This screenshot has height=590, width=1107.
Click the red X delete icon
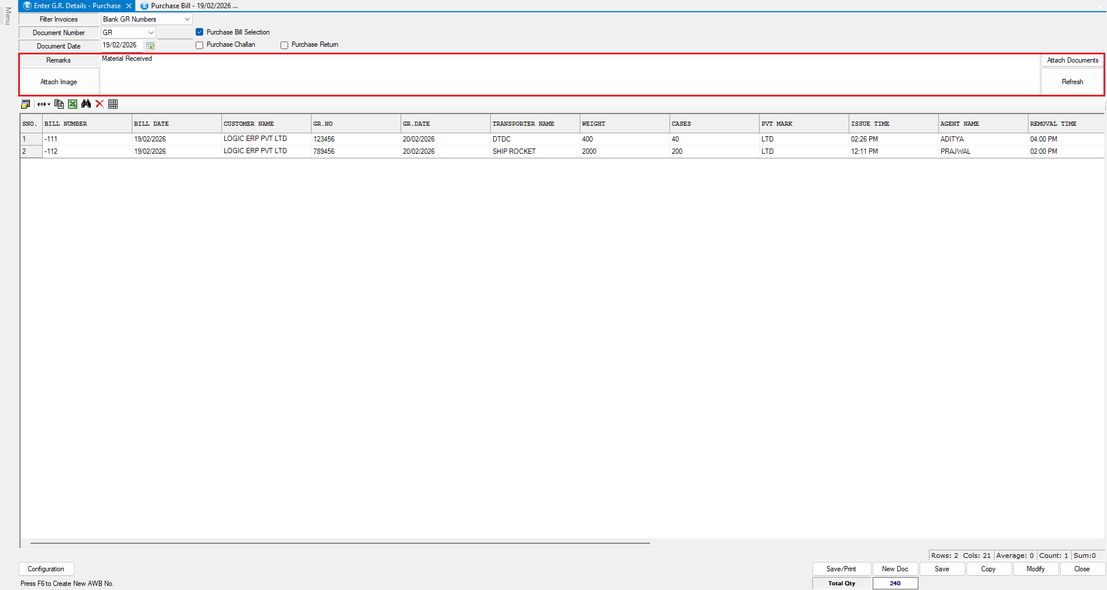(100, 104)
